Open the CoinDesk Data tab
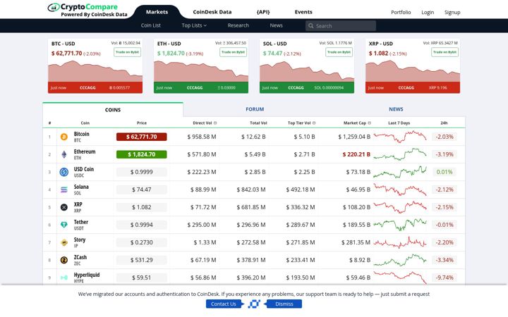 point(212,12)
